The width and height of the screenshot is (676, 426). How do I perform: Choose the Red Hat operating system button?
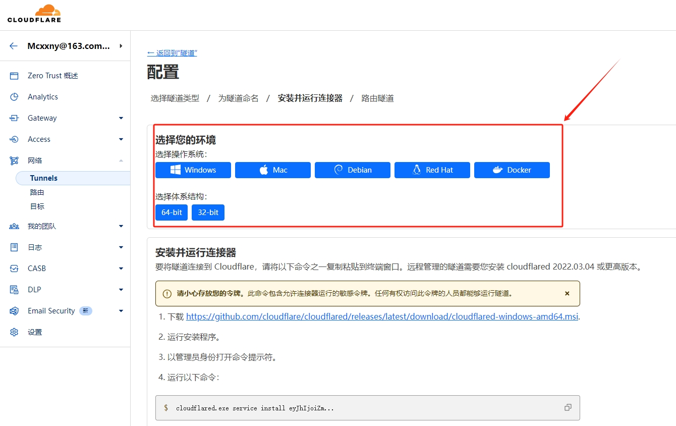click(432, 170)
